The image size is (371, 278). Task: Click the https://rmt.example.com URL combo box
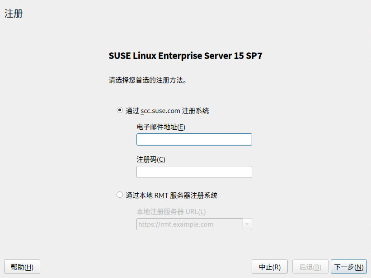189,224
